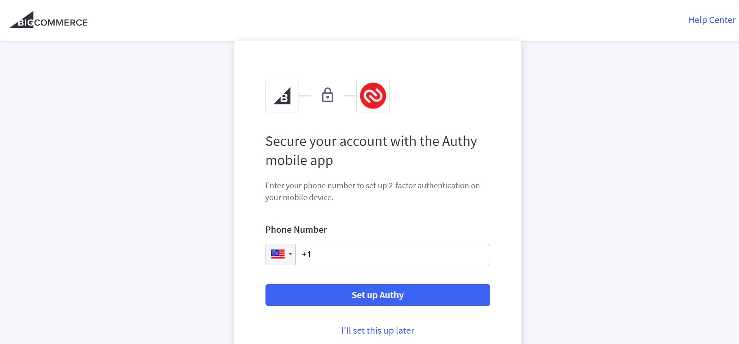Image resolution: width=739 pixels, height=344 pixels.
Task: Click the BigCommerce logo in the header
Action: tap(48, 20)
